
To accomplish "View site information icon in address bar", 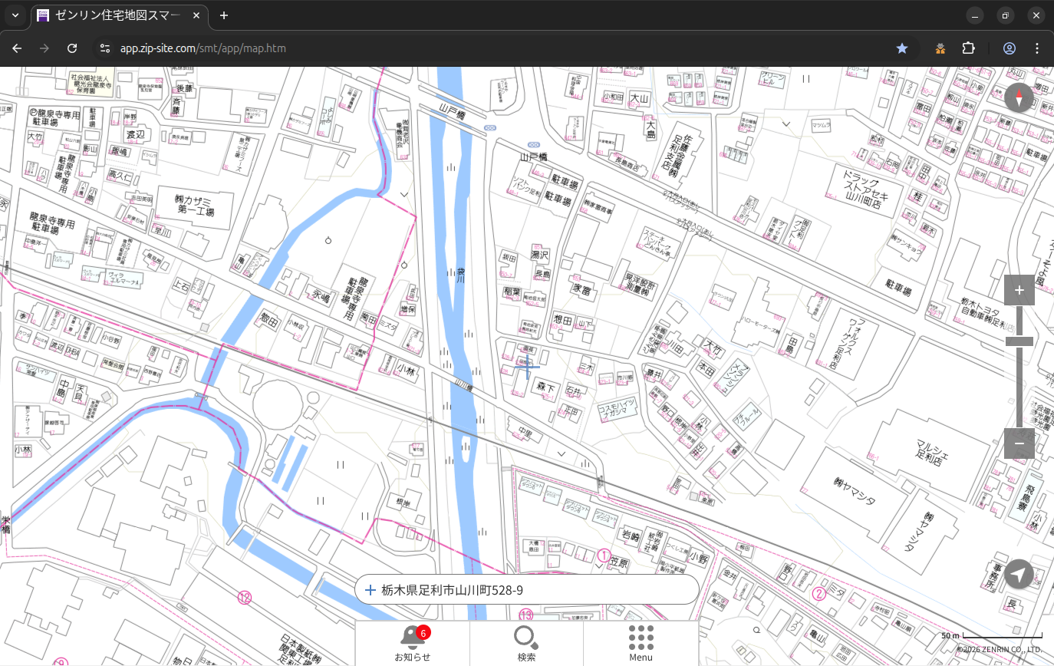I will (x=105, y=48).
